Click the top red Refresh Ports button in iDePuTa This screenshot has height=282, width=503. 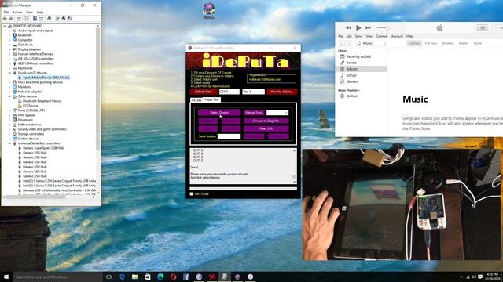[x=204, y=92]
